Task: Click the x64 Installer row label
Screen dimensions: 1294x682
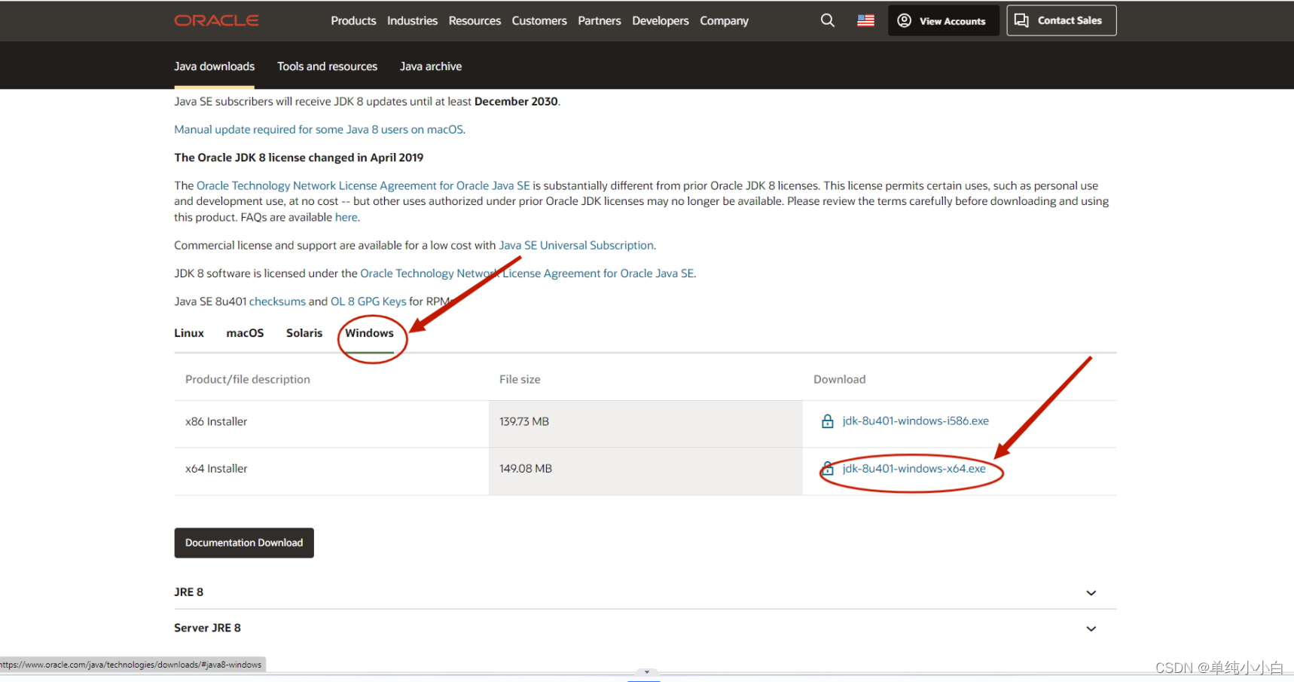Action: point(216,469)
